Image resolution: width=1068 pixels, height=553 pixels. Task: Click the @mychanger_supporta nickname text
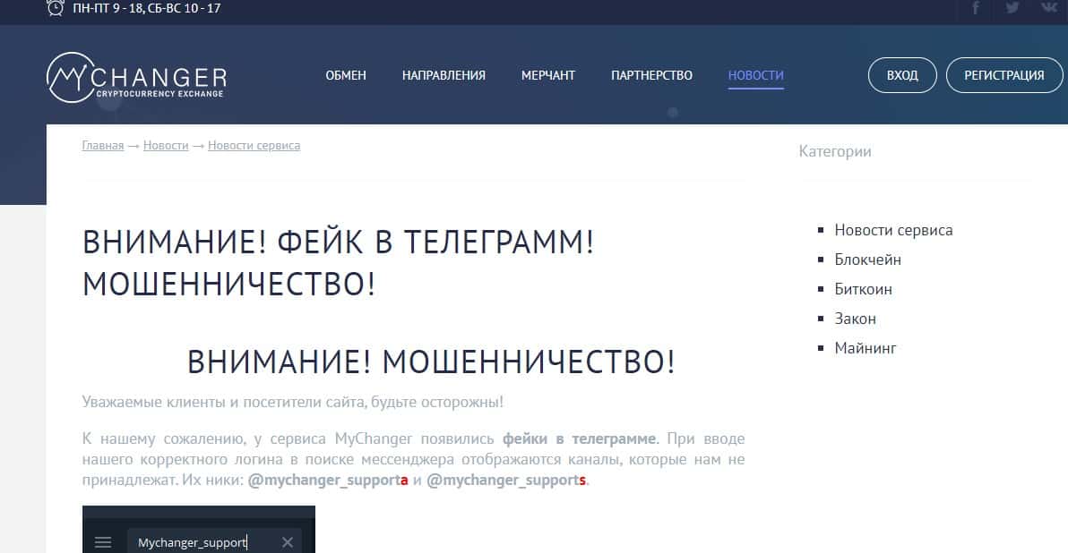click(x=328, y=481)
